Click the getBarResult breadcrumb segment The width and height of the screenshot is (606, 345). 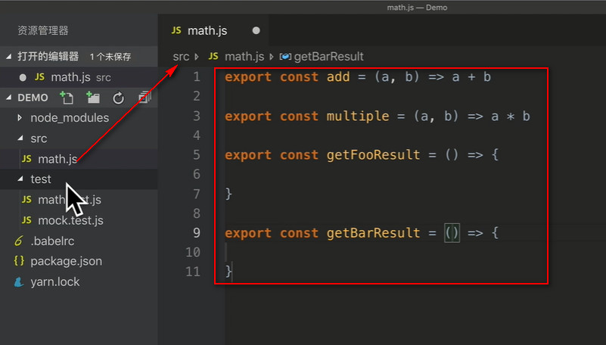point(328,57)
